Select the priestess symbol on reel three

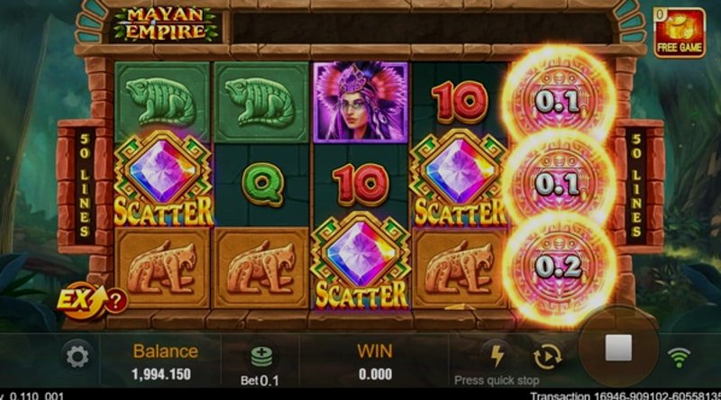coord(360,102)
